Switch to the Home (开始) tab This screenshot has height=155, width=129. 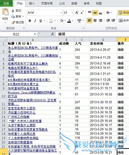tap(19, 4)
